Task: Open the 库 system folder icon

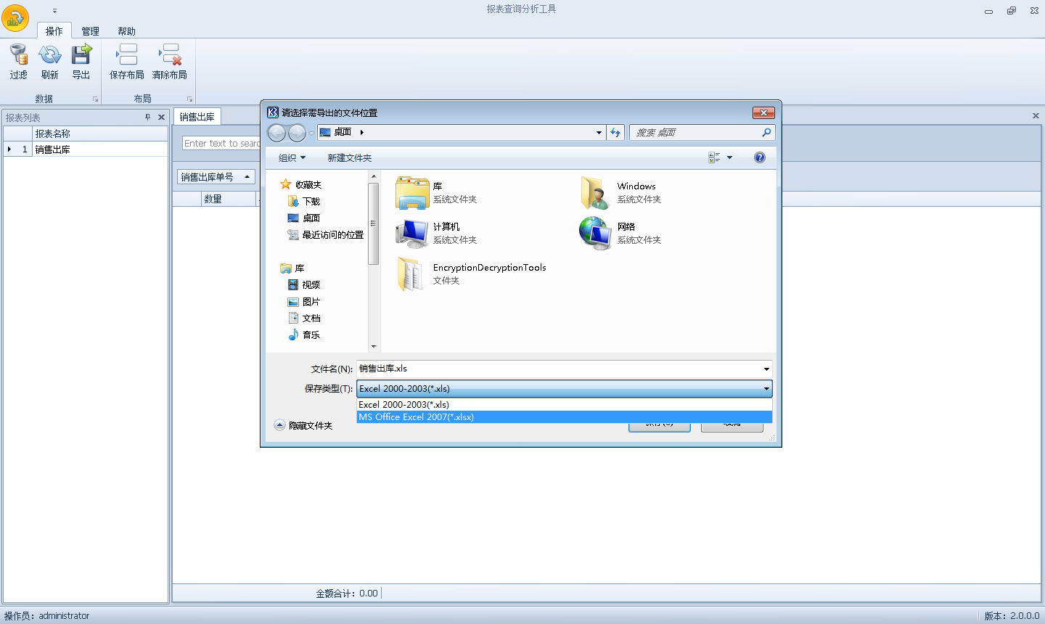Action: [412, 193]
